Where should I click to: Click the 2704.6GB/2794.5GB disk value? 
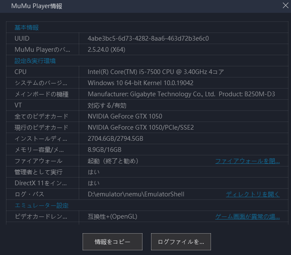pyautogui.click(x=115, y=139)
